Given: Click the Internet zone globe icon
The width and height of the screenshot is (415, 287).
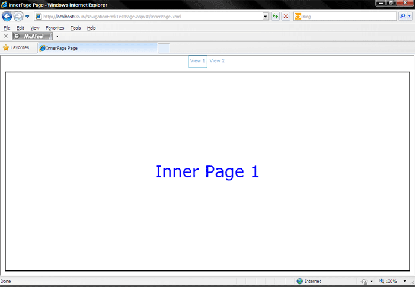Looking at the screenshot, I should pos(299,281).
